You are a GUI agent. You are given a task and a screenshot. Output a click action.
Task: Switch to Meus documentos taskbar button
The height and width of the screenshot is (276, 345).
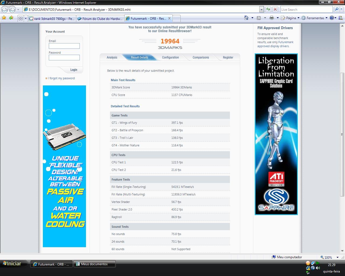94,264
